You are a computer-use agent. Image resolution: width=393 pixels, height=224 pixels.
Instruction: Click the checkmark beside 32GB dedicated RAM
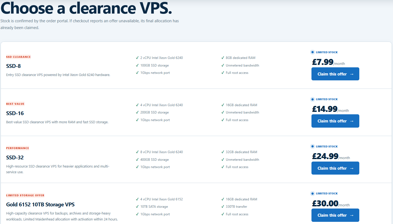[x=223, y=152]
